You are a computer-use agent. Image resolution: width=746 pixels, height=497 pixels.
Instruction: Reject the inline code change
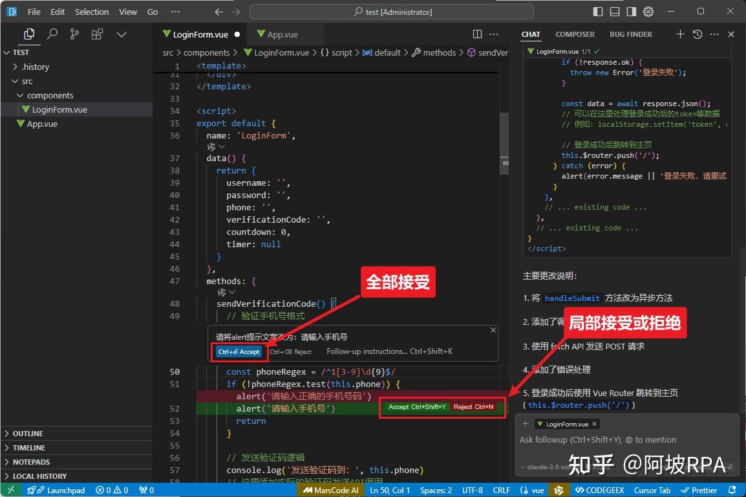coord(474,407)
